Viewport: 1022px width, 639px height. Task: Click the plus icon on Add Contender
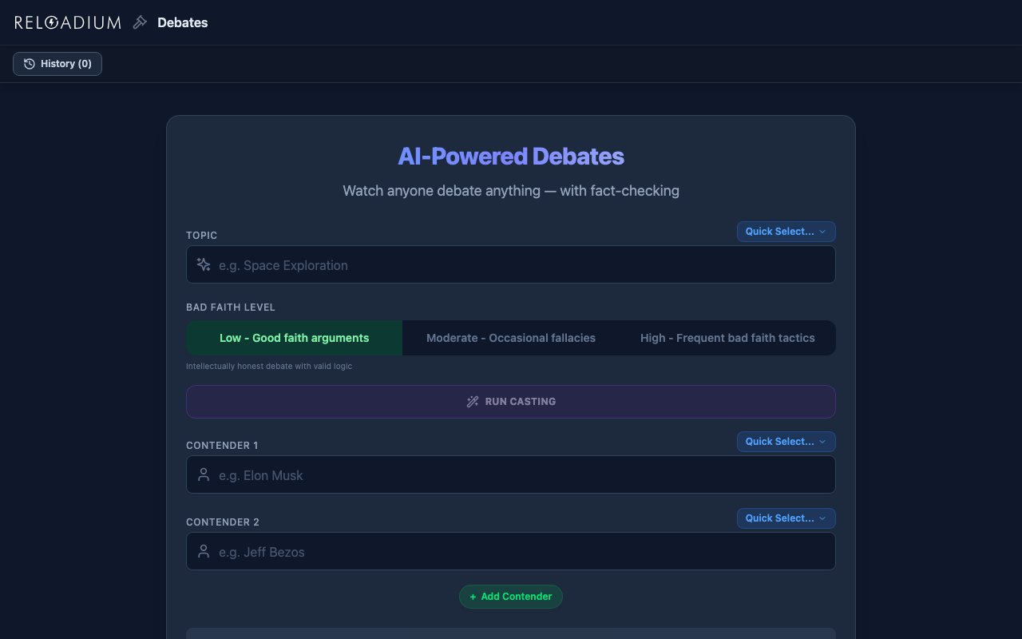point(473,597)
